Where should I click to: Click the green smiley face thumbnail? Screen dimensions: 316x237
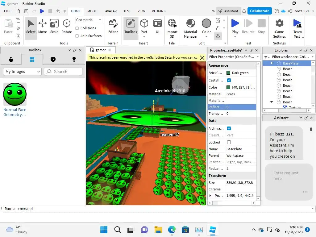[x=15, y=94]
